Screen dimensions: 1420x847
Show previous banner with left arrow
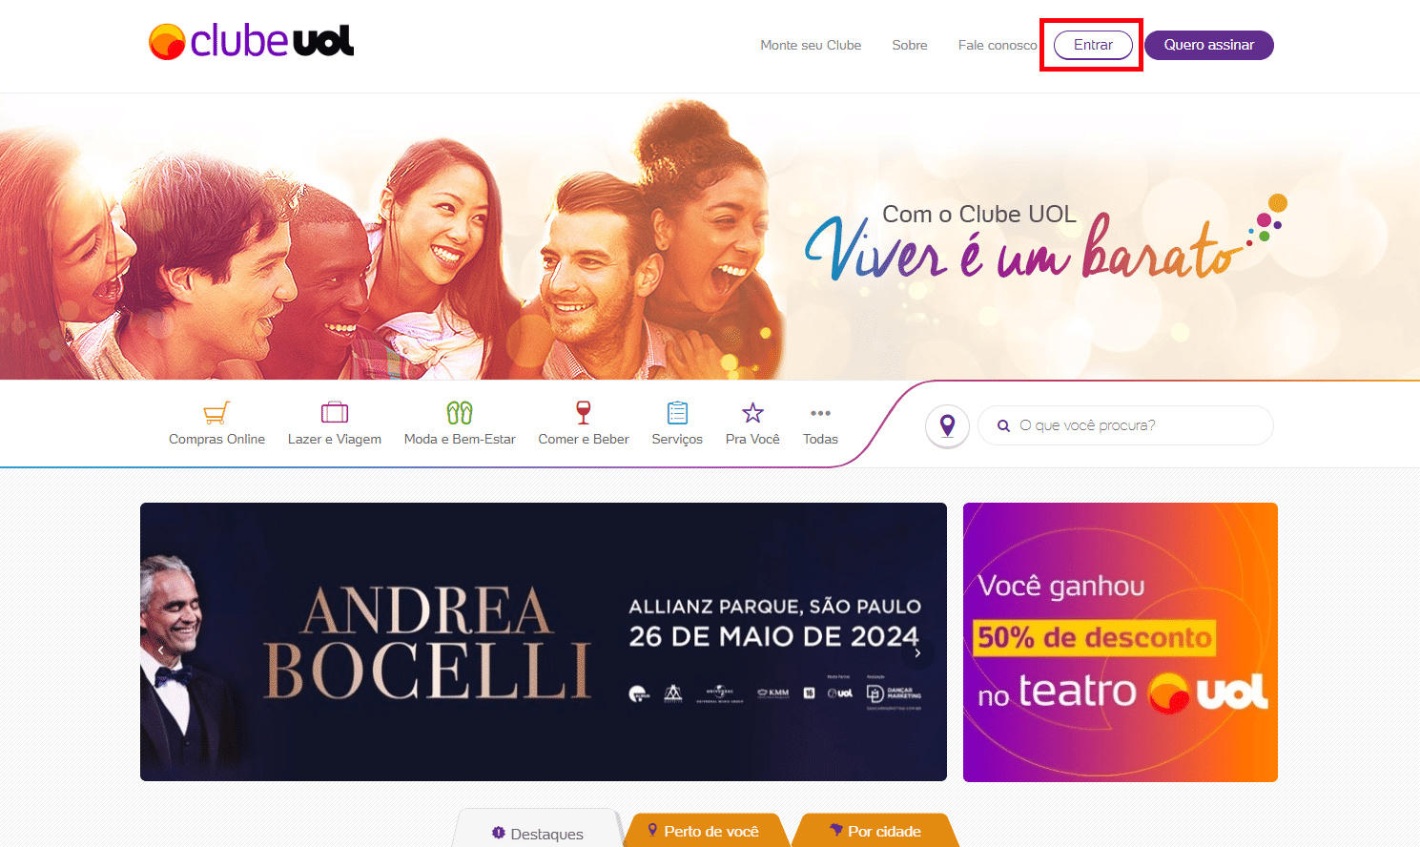[160, 650]
